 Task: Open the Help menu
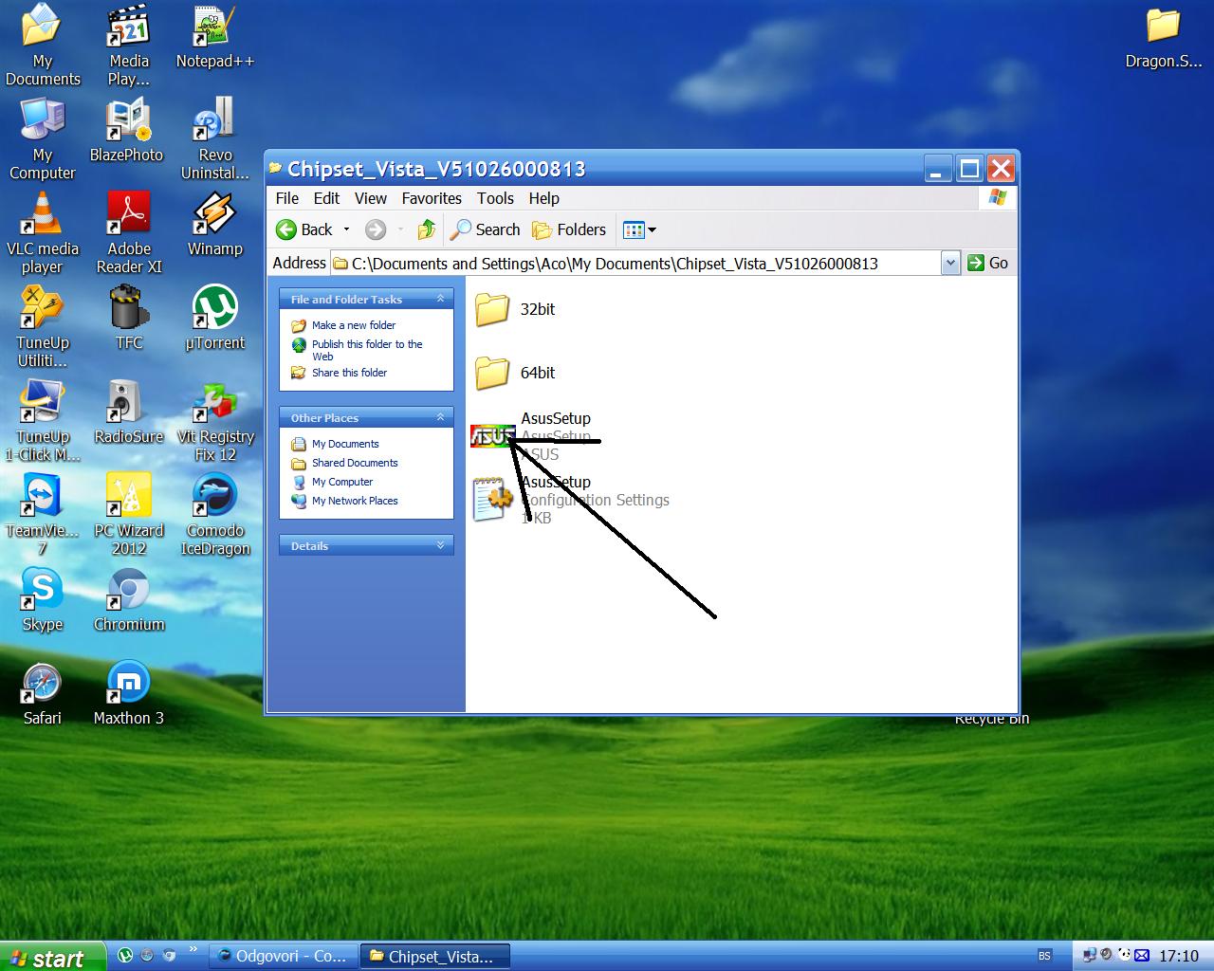tap(544, 198)
